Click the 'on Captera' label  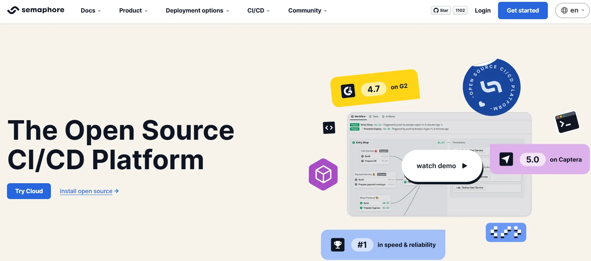tap(566, 160)
